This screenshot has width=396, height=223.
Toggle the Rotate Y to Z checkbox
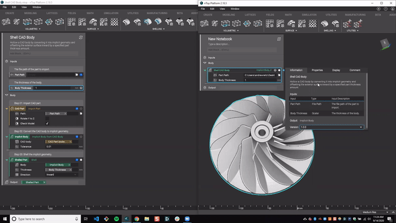point(47,118)
